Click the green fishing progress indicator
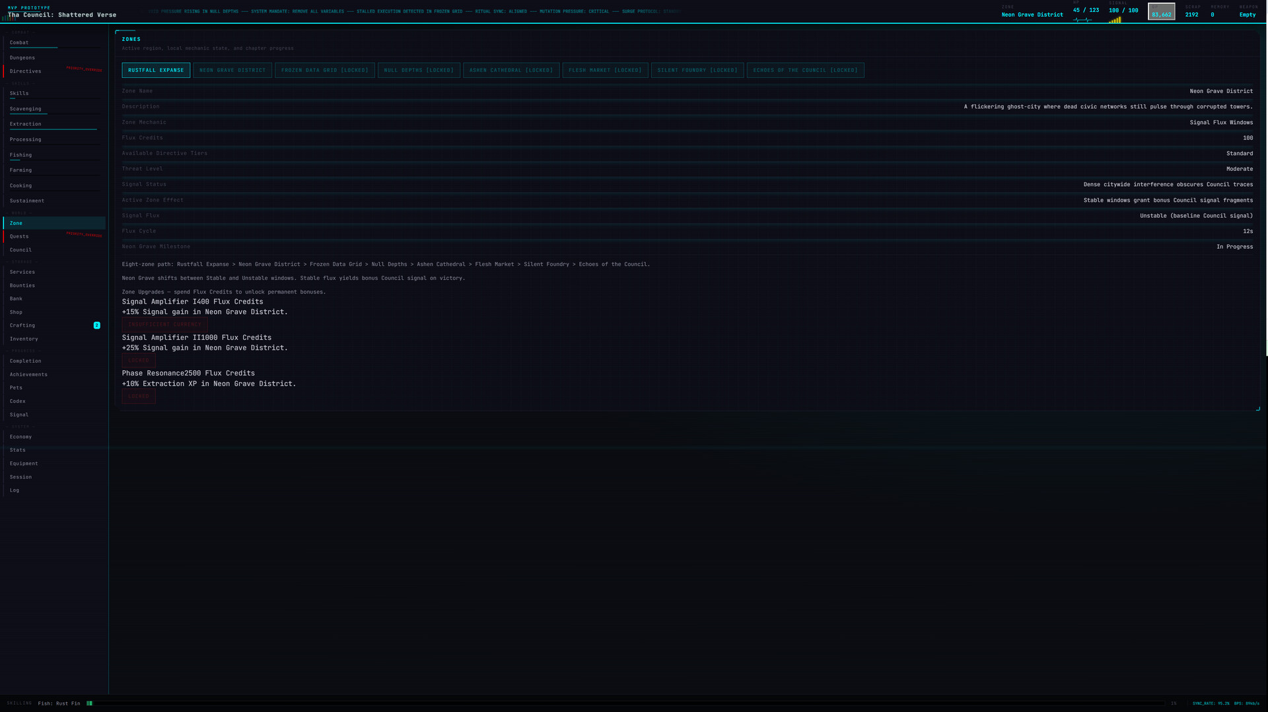Image resolution: width=1268 pixels, height=712 pixels. (89, 703)
